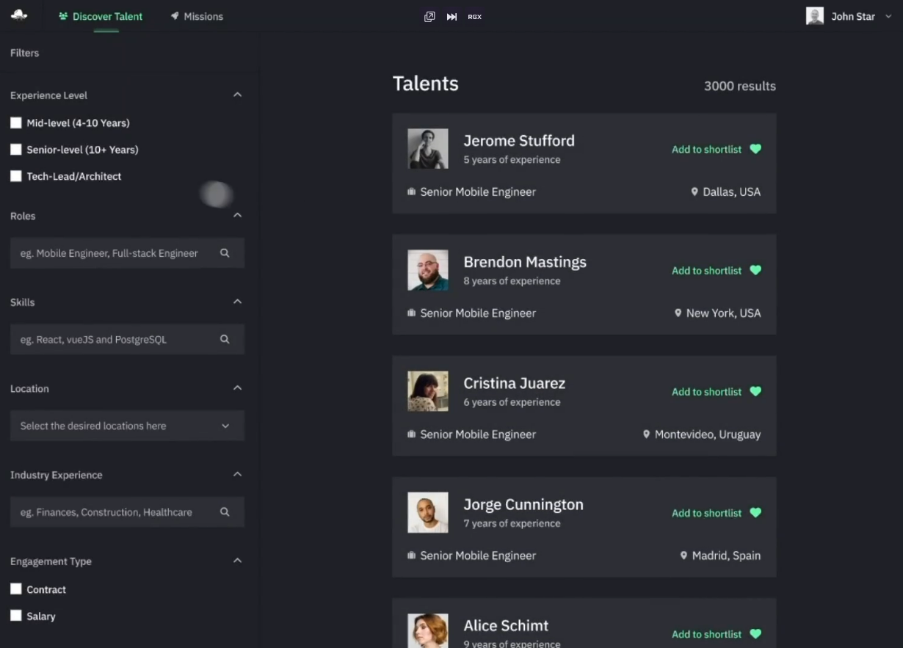Click search icon in Skills filter field
The width and height of the screenshot is (903, 648).
pos(225,340)
